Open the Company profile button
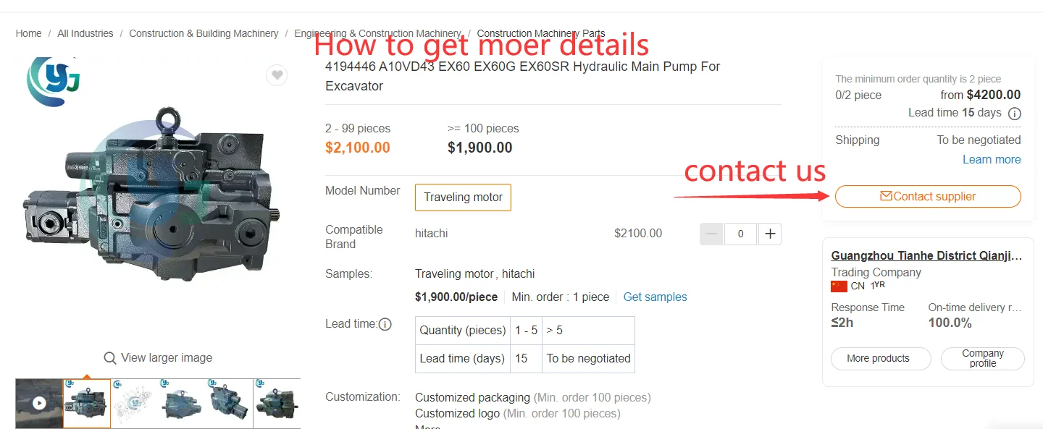The image size is (1043, 429). (x=982, y=358)
